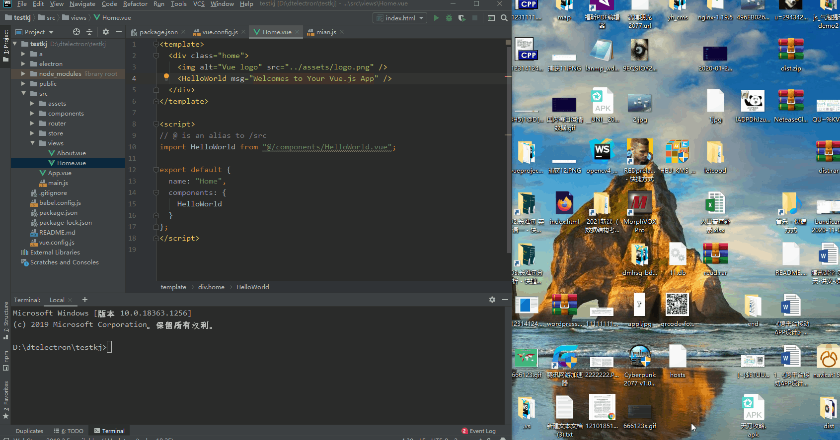
Task: Run the index.html configuration with the play icon
Action: click(436, 18)
